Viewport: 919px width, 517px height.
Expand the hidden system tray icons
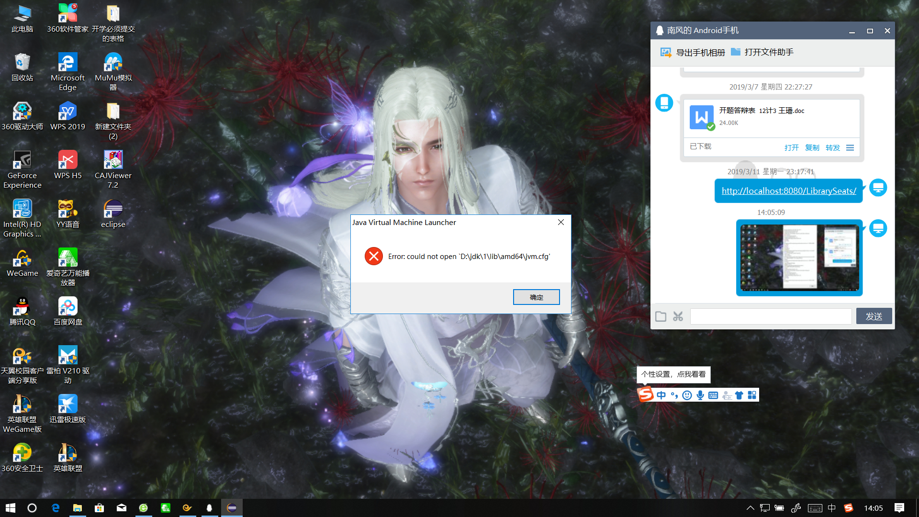750,508
